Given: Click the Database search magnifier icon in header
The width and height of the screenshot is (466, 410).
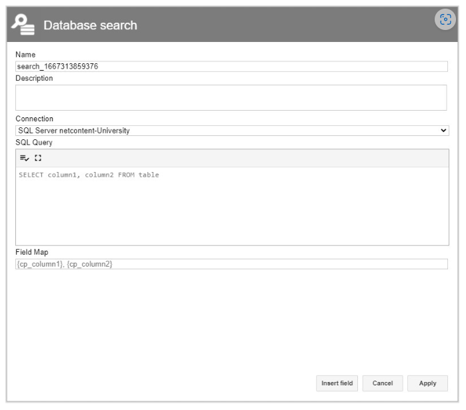Looking at the screenshot, I should pyautogui.click(x=23, y=25).
